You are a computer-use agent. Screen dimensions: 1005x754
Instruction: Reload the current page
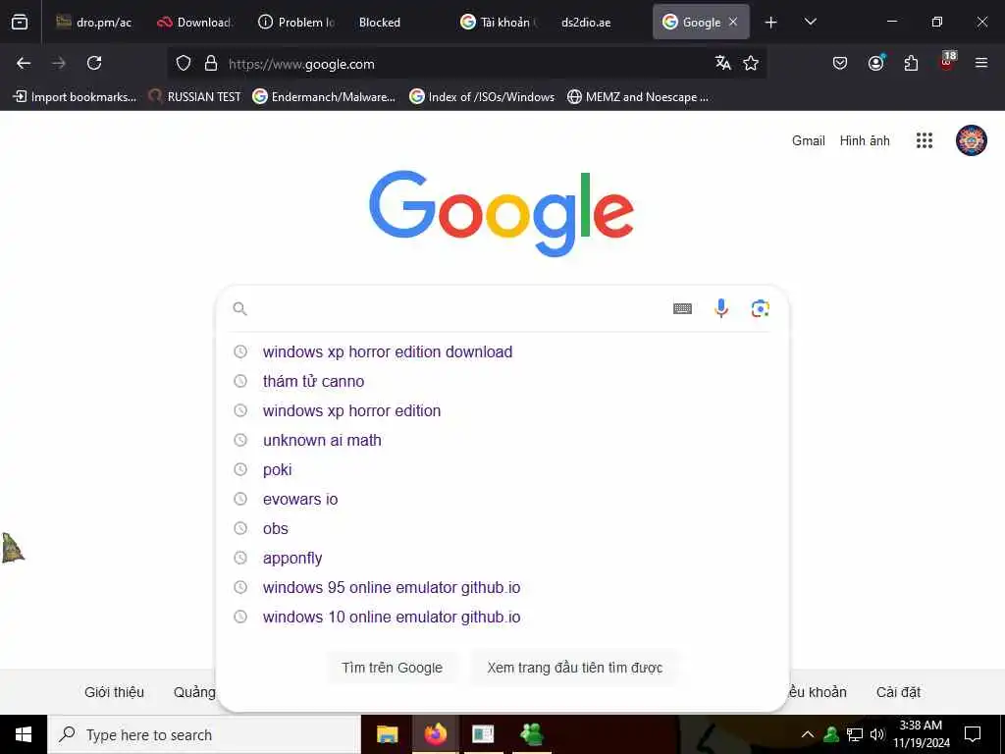94,63
